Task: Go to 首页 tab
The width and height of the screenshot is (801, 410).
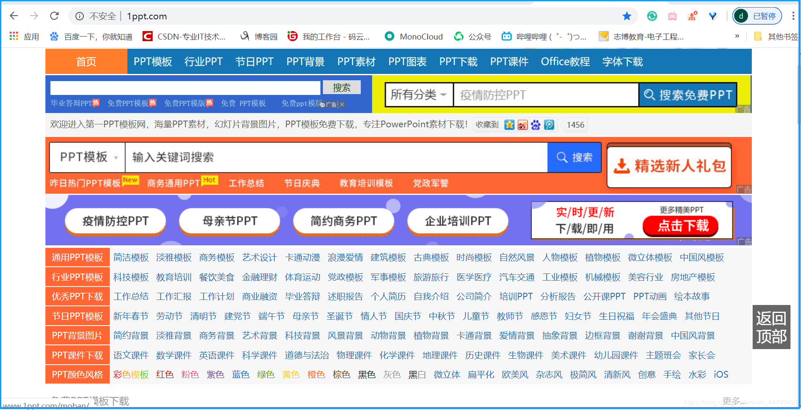Action: 86,62
